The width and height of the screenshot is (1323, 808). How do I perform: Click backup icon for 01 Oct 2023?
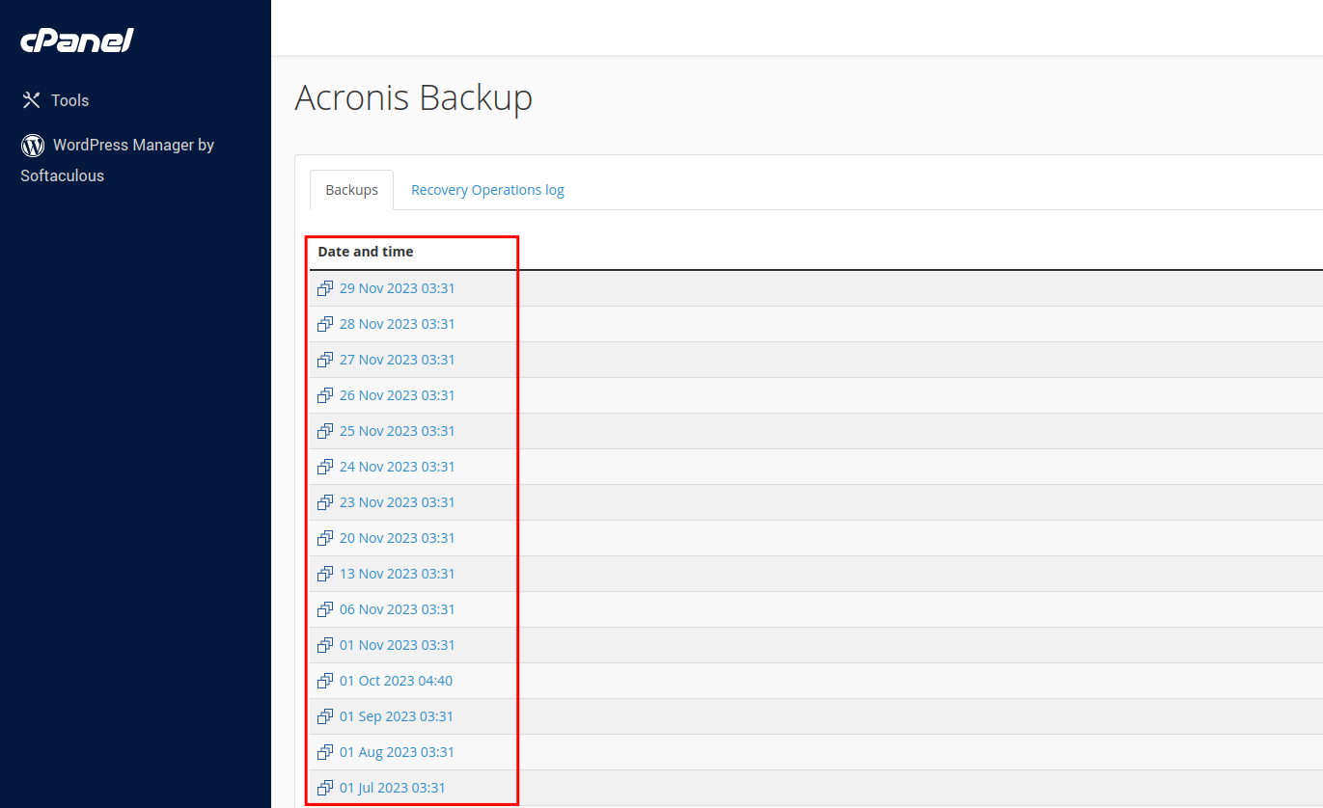tap(325, 681)
